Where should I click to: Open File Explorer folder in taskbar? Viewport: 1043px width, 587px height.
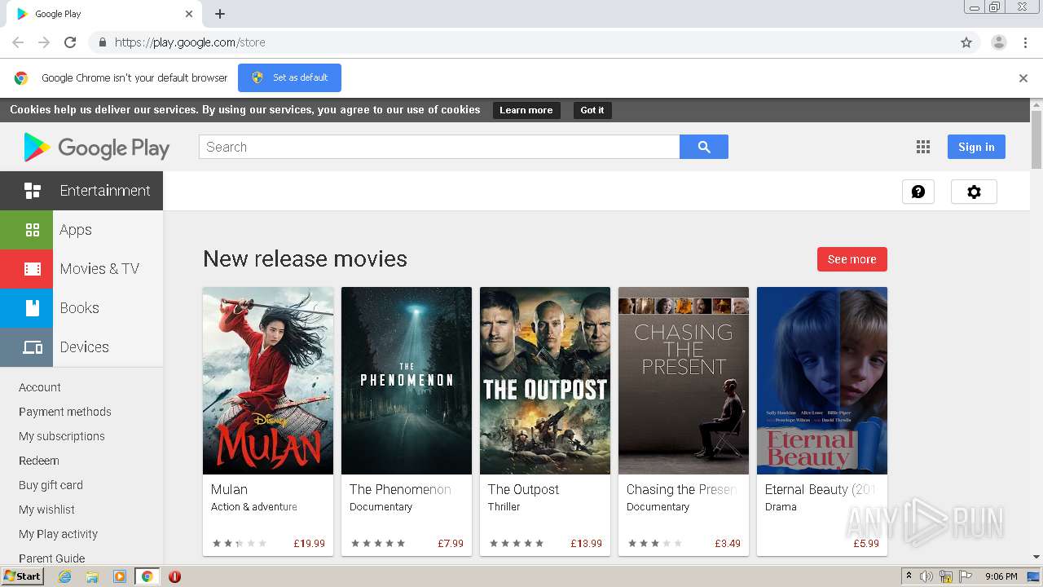(92, 576)
